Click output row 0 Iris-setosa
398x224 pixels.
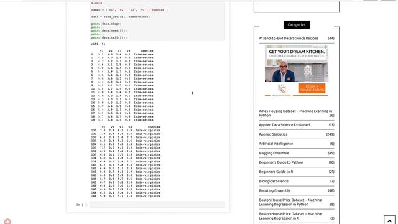point(122,54)
